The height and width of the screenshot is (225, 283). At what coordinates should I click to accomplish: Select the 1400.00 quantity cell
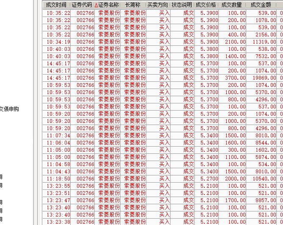point(232,56)
